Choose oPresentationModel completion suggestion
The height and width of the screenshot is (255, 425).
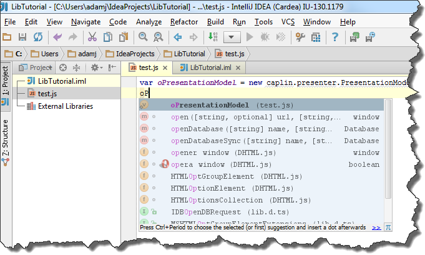click(261, 105)
